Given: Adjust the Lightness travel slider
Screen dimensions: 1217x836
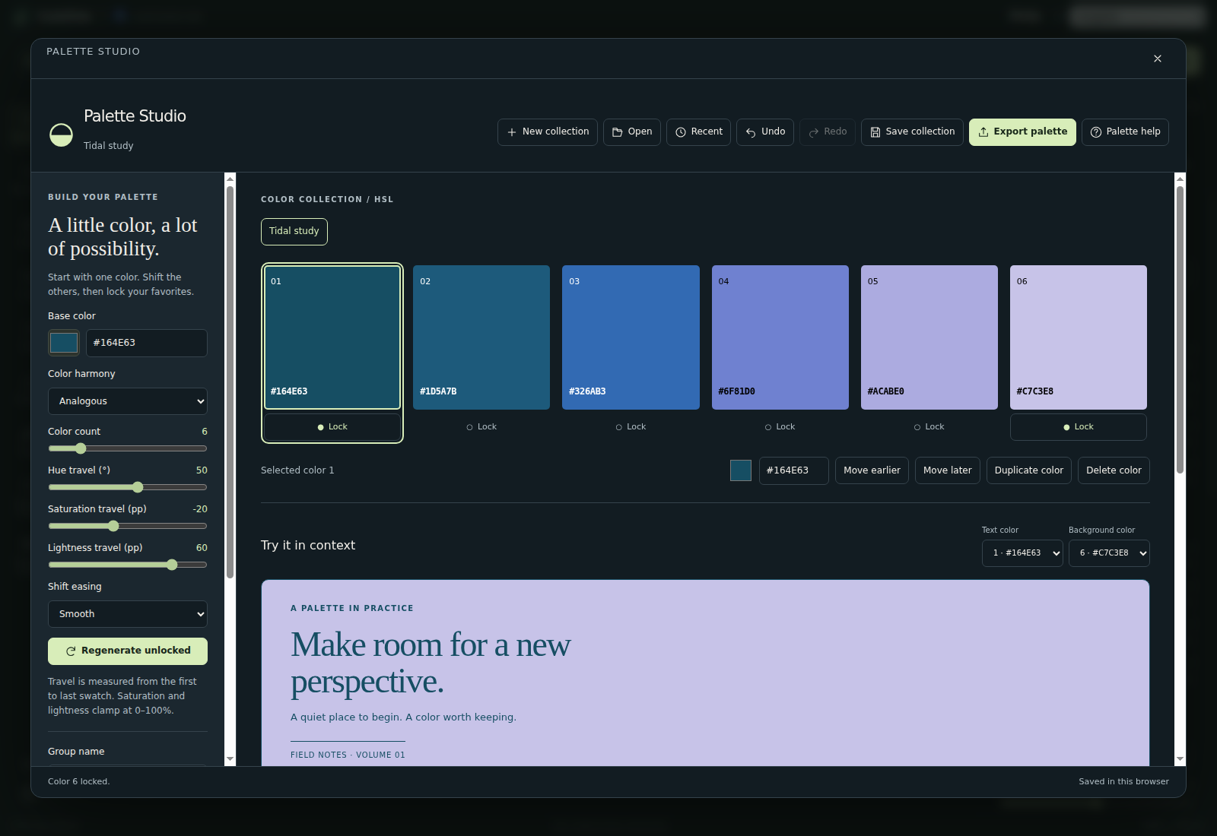Looking at the screenshot, I should pos(128,565).
